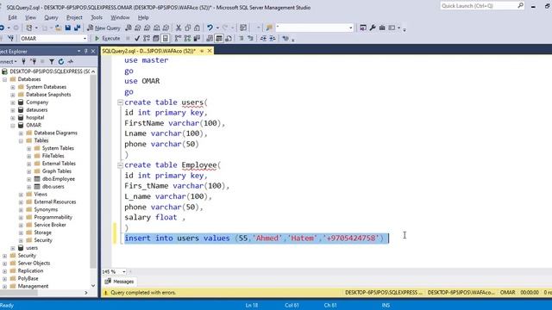Toggle Include Client Statistics icon
Screen dimensions: 552x310
(197, 38)
